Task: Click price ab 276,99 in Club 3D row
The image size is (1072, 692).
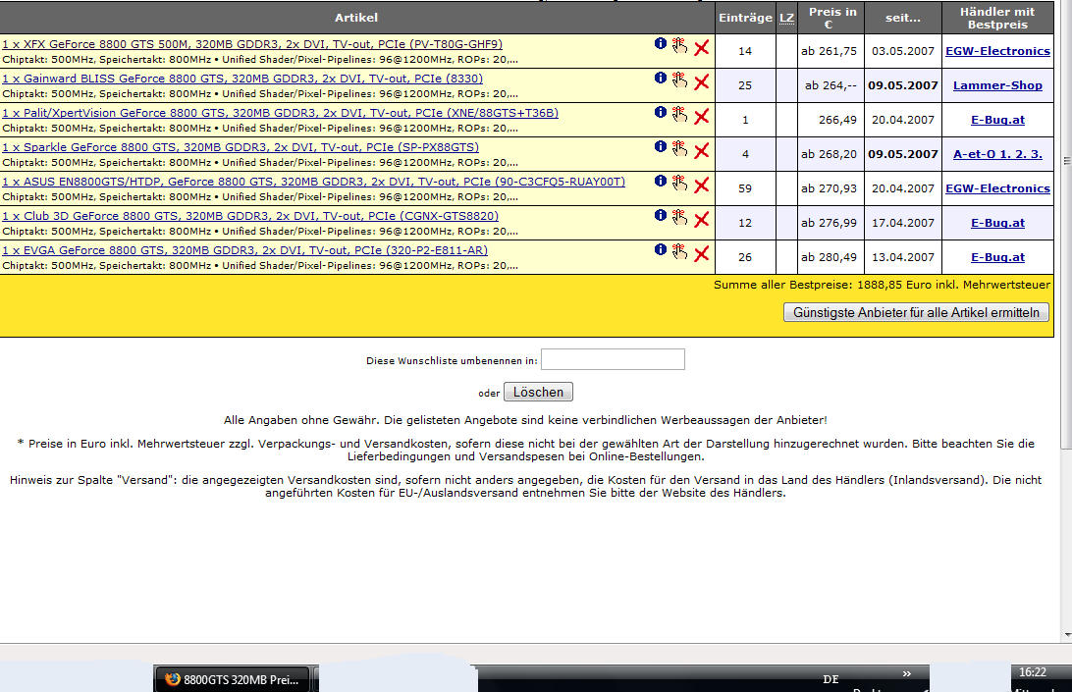Action: pyautogui.click(x=829, y=223)
